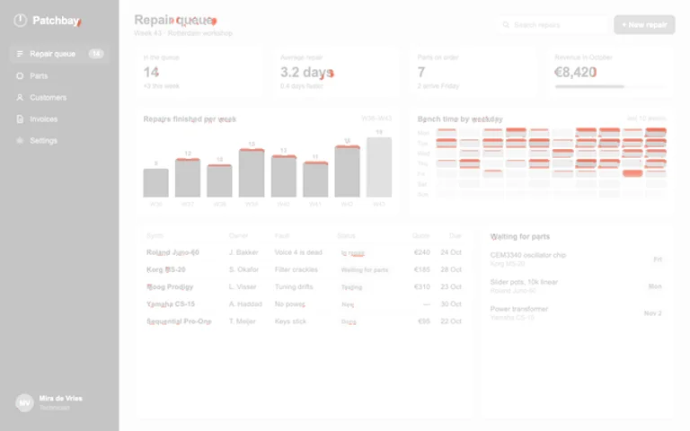
Task: Click owner J. Bakker
Action: [x=243, y=252]
